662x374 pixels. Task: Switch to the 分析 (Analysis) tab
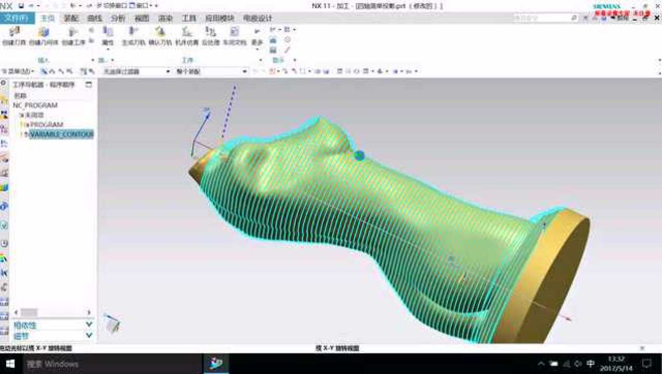click(118, 18)
